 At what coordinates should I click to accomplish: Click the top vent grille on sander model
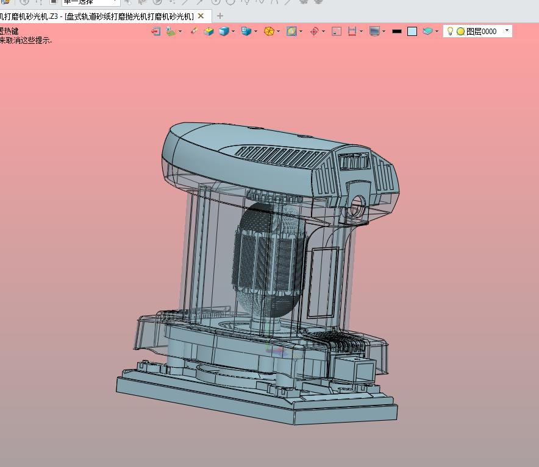[282, 156]
